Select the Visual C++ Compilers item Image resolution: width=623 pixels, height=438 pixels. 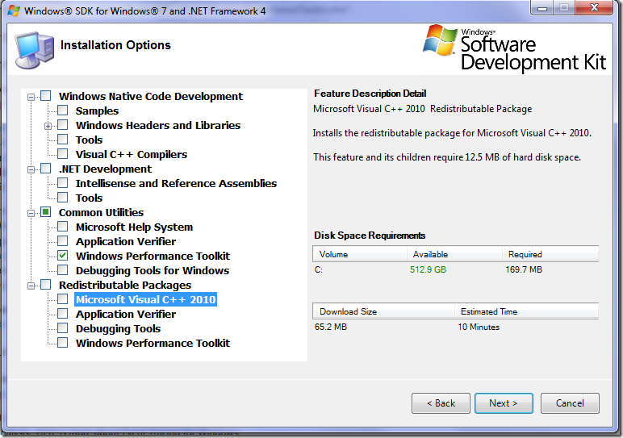pos(131,155)
